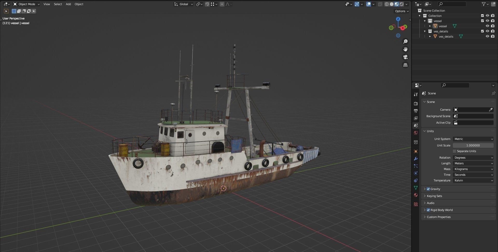Toggle X-ray display mode
498x252 pixels.
[x=380, y=4]
